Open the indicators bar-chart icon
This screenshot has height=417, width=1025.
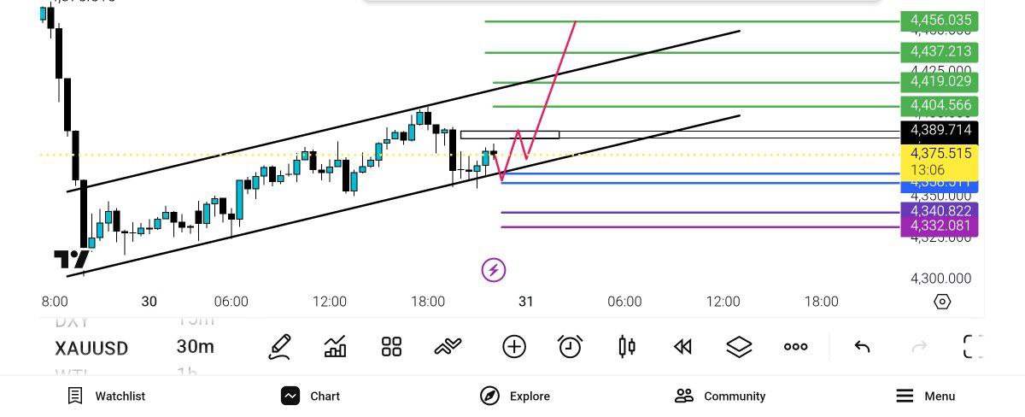point(335,346)
